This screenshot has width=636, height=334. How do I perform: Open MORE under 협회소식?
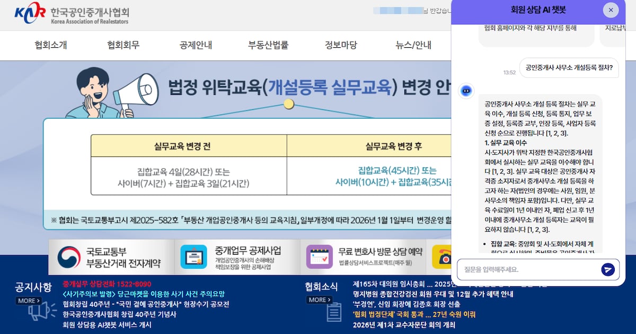[x=320, y=300]
